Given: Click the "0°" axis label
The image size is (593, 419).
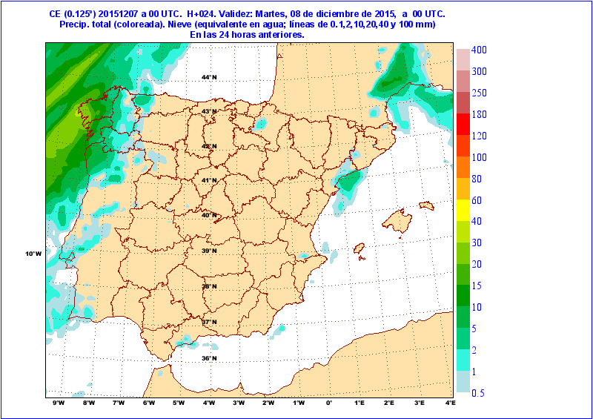Looking at the screenshot, I should point(329,403).
